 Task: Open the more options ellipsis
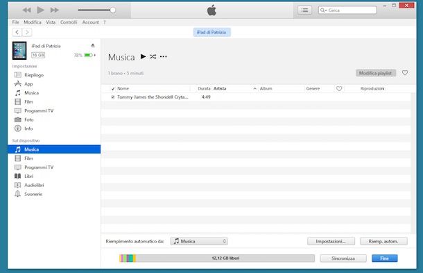coord(163,56)
